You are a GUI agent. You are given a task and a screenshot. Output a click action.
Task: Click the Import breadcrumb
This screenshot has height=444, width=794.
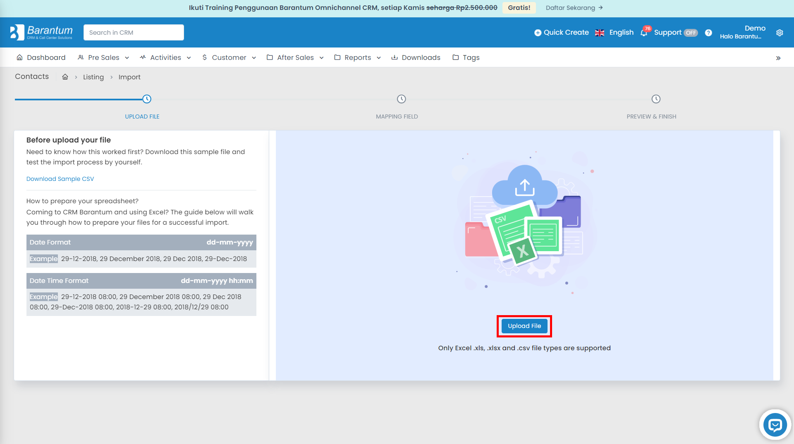tap(129, 77)
